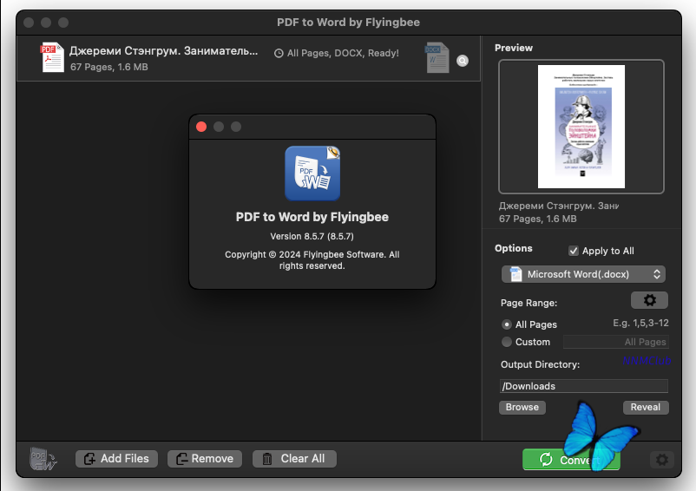Select the All Pages radio button
The height and width of the screenshot is (491, 696).
coord(507,324)
